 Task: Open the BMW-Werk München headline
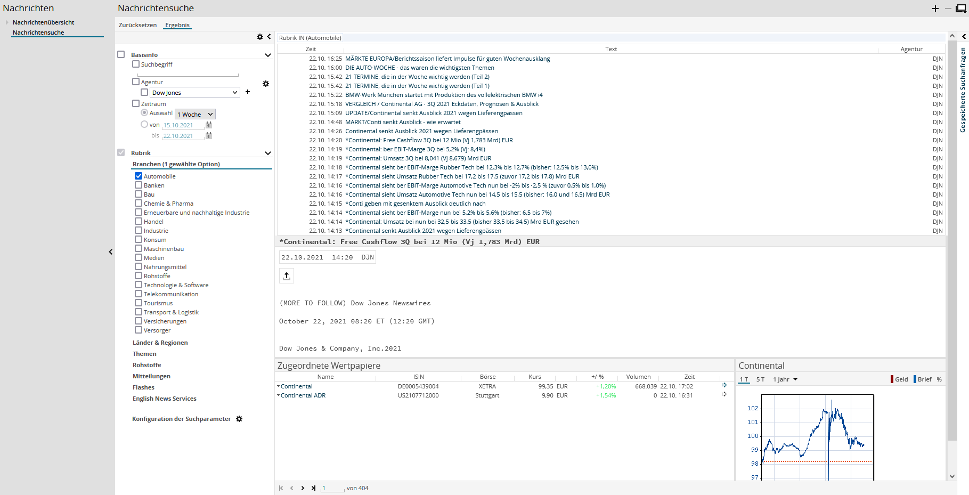point(443,95)
